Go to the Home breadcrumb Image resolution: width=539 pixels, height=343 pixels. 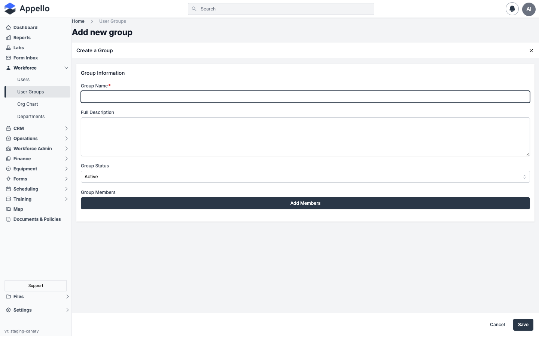coord(78,21)
